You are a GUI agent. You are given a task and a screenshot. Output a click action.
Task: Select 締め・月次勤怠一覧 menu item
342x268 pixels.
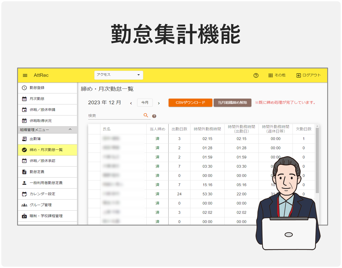click(48, 150)
